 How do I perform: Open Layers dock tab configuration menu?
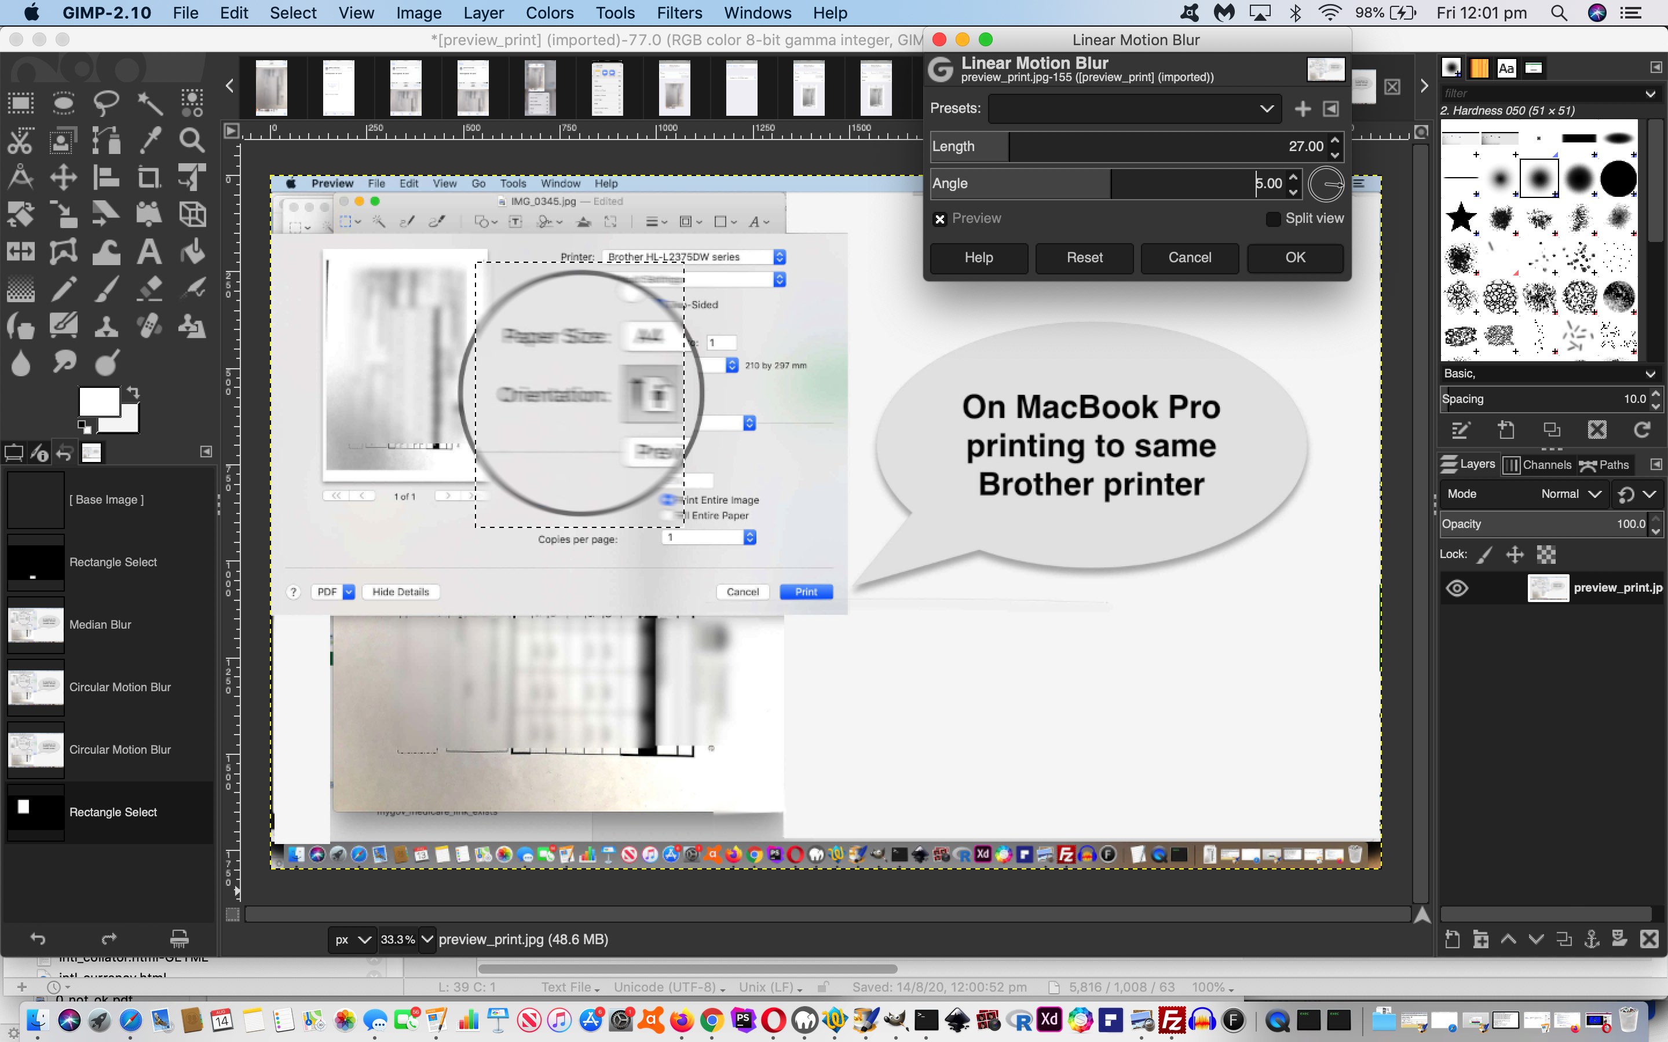[x=1656, y=464]
